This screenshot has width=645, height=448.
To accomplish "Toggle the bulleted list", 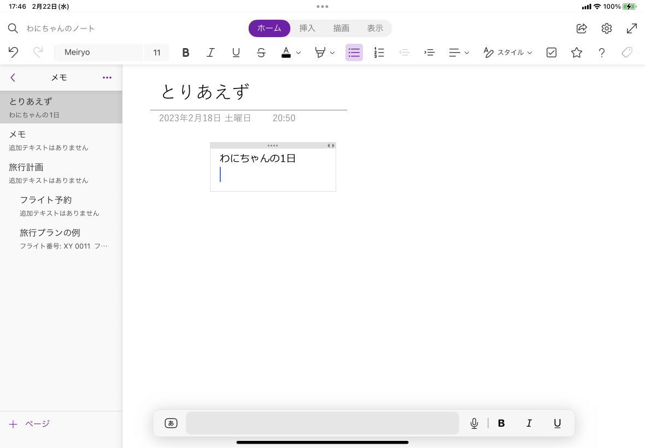I will 354,52.
